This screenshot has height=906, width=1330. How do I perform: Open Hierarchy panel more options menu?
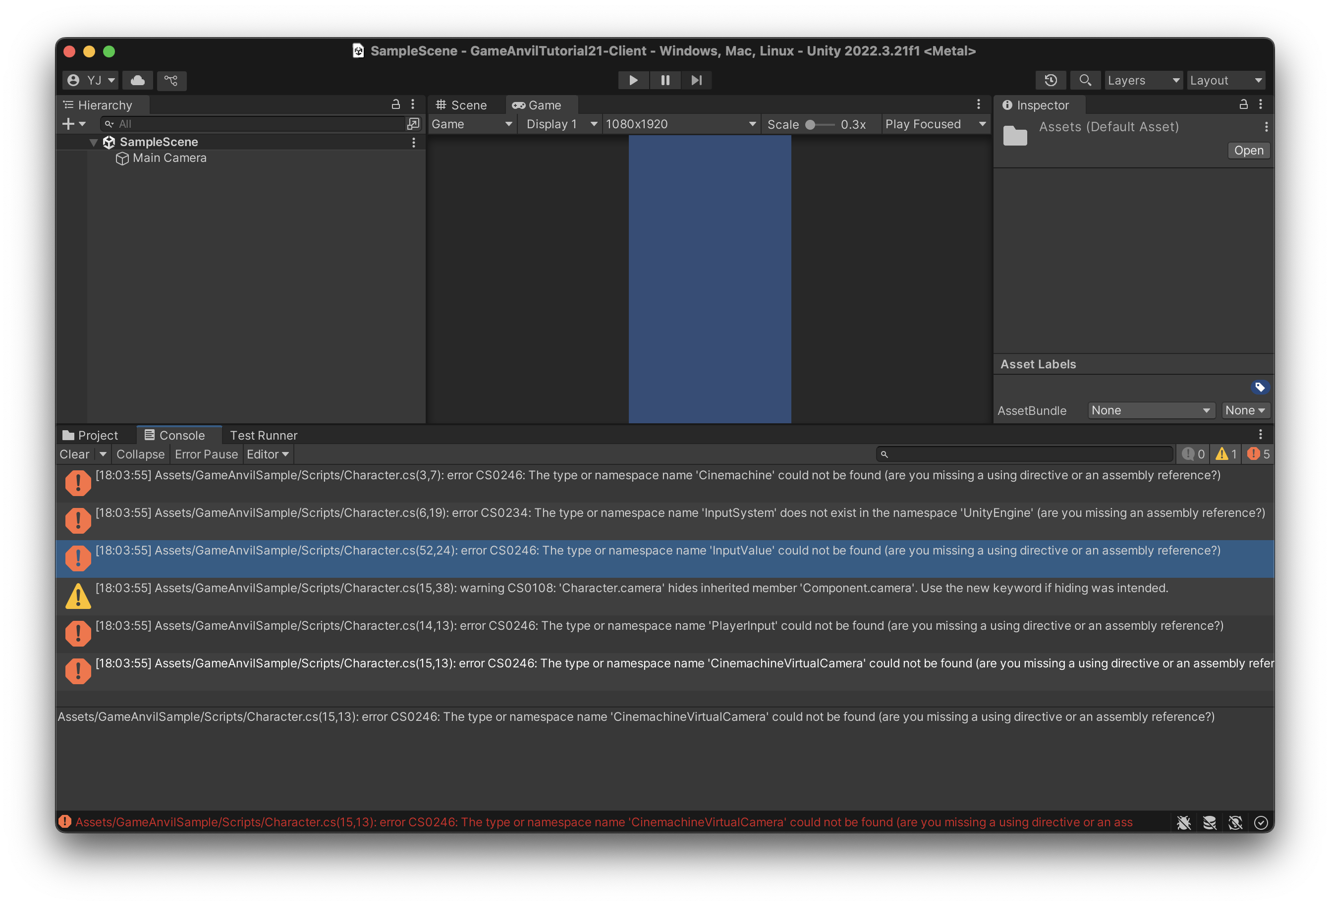[413, 104]
